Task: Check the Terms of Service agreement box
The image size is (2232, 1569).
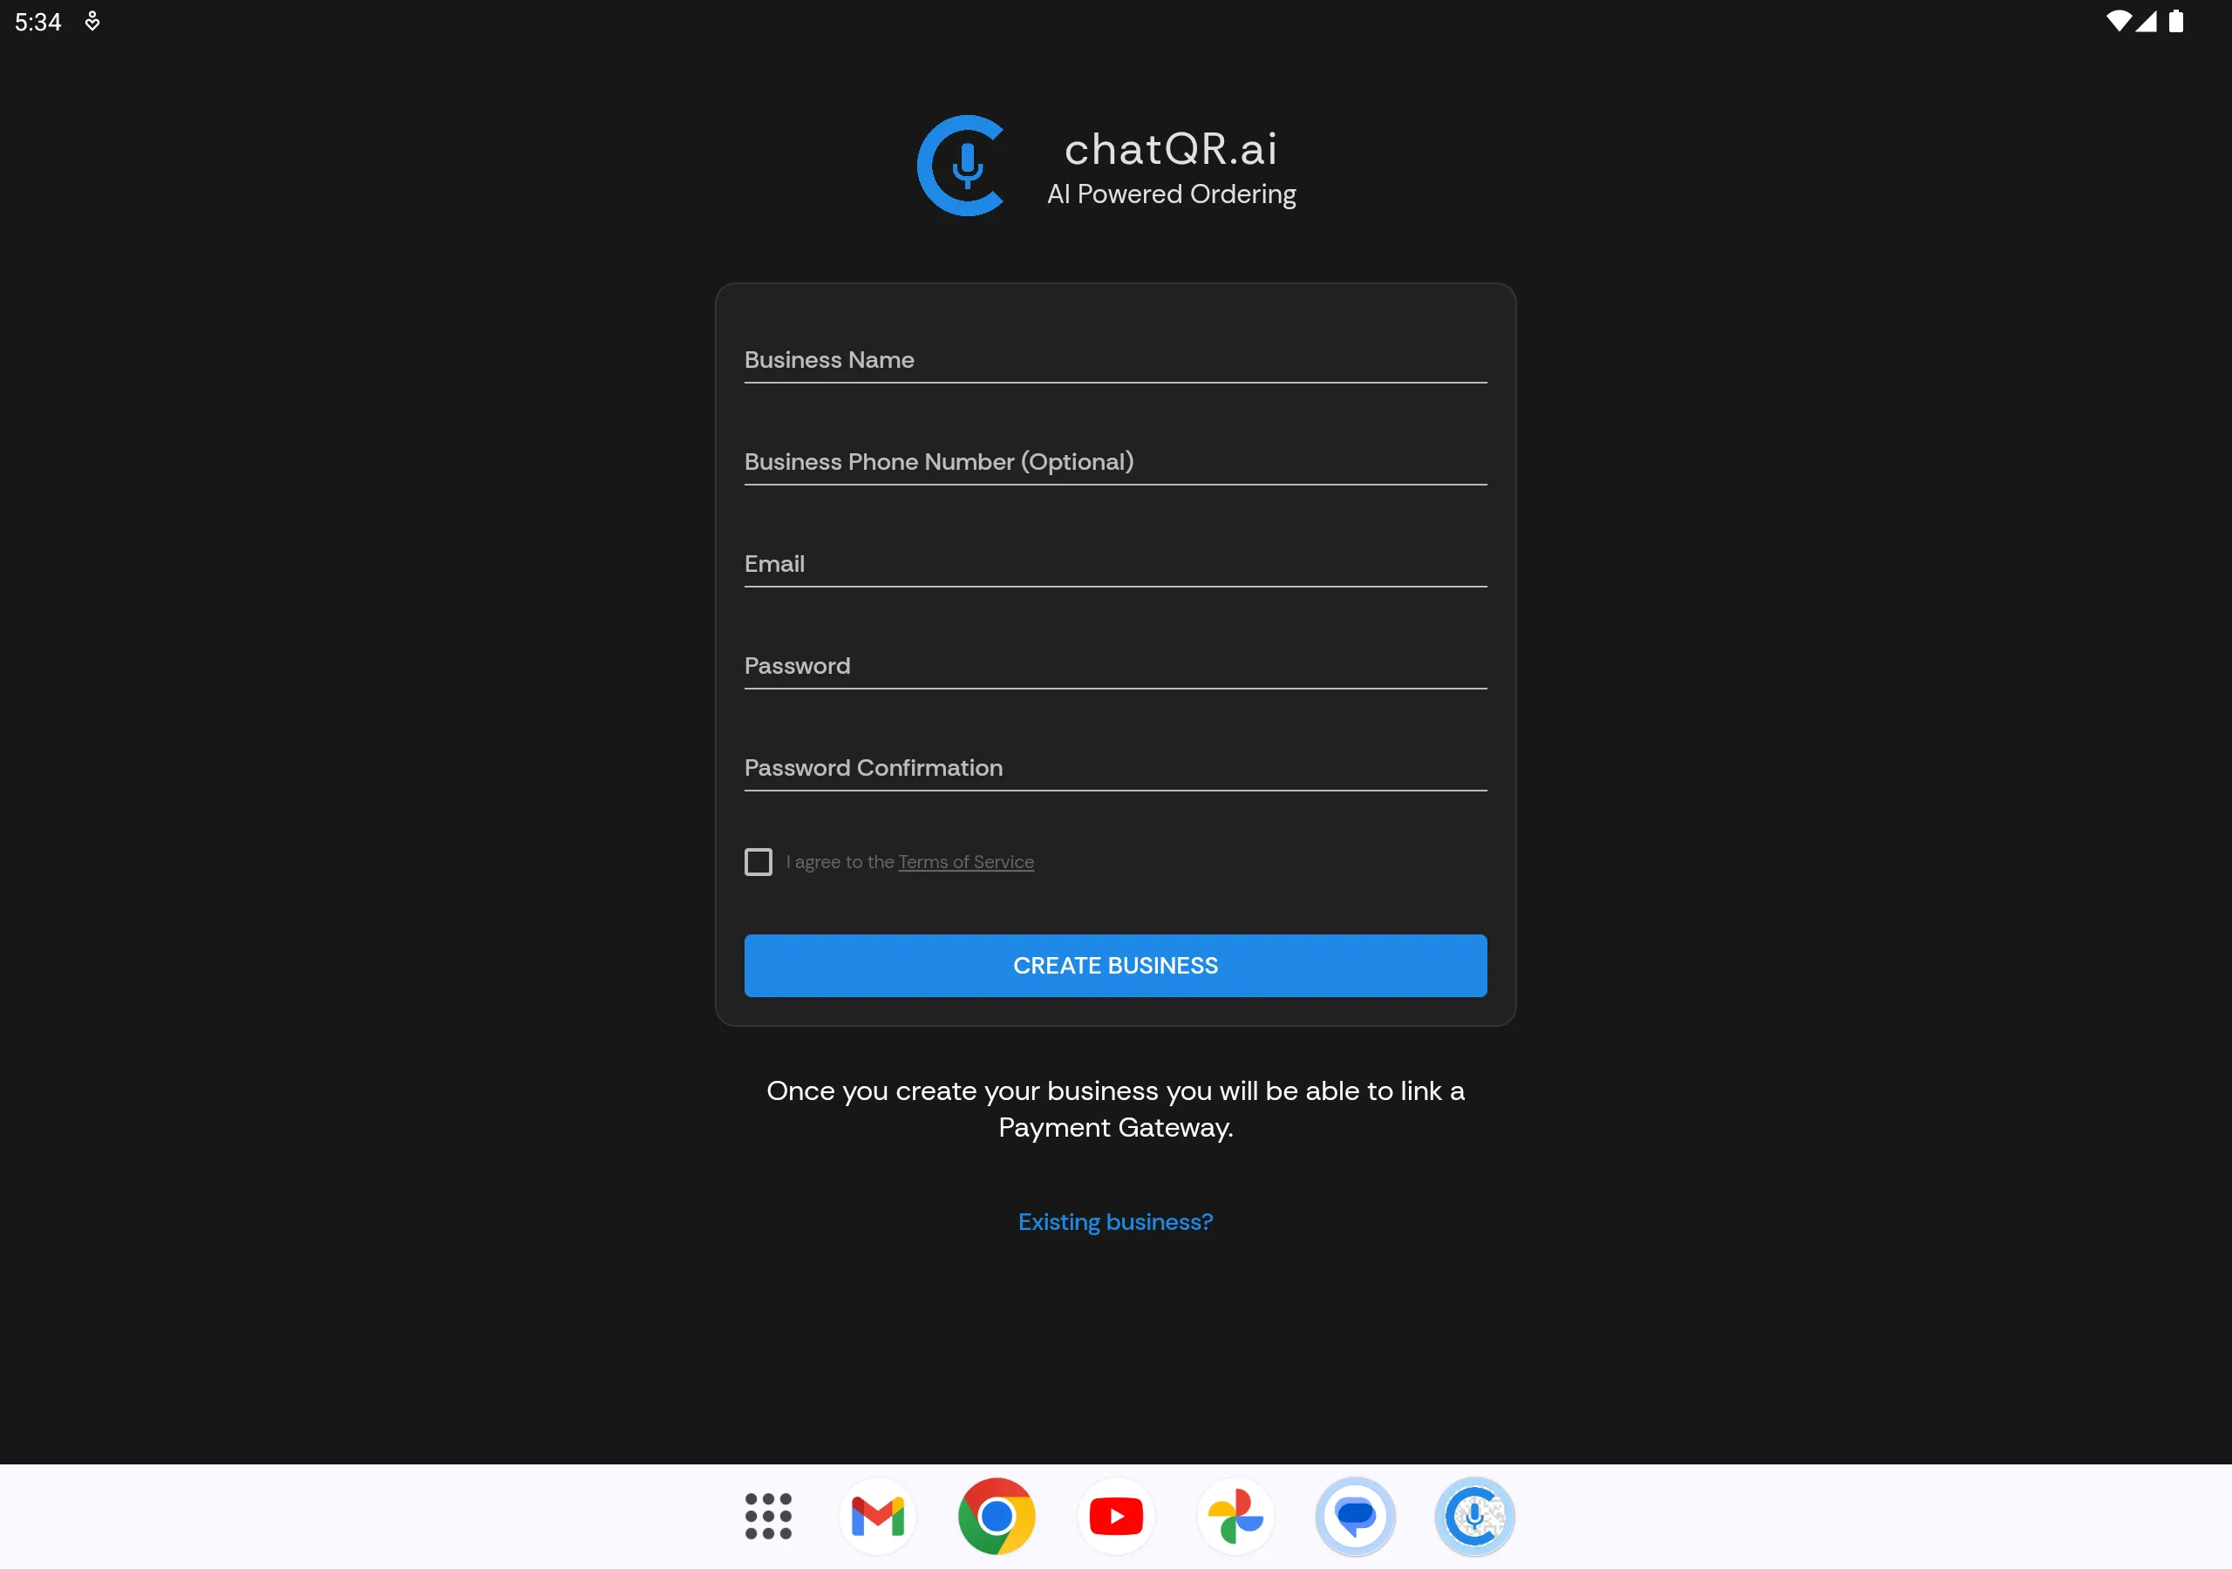Action: click(x=759, y=861)
